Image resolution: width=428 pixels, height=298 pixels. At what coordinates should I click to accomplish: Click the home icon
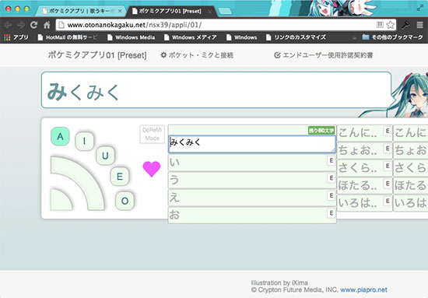pyautogui.click(x=47, y=25)
